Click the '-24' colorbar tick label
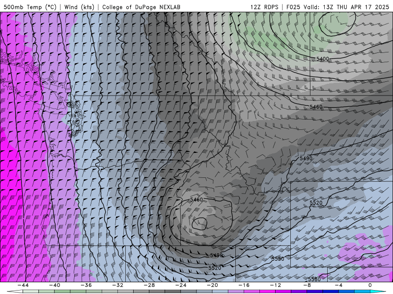 (x=180, y=285)
